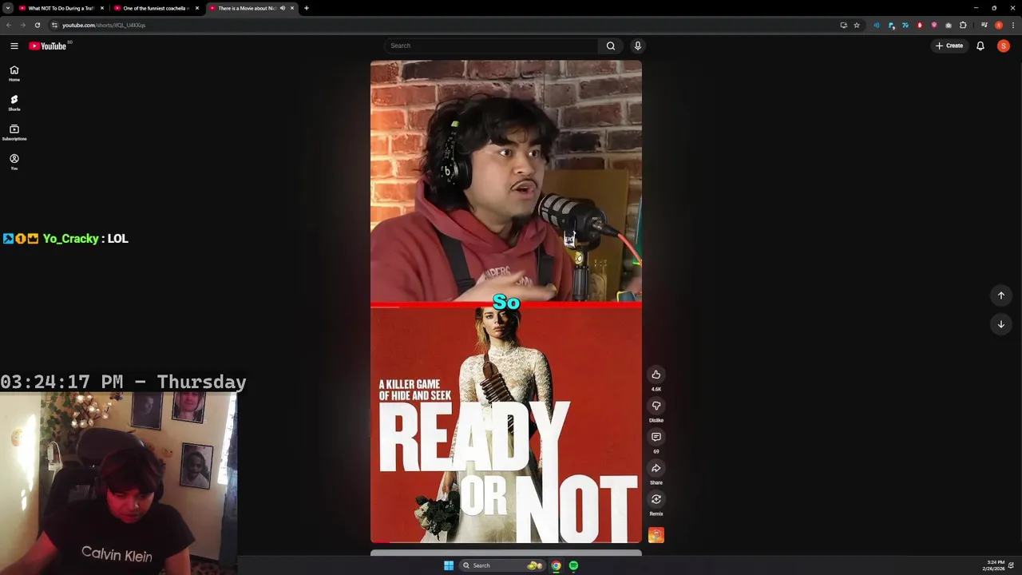Screen dimensions: 1022x575
Task: Open the You page in sidebar
Action: tap(14, 162)
